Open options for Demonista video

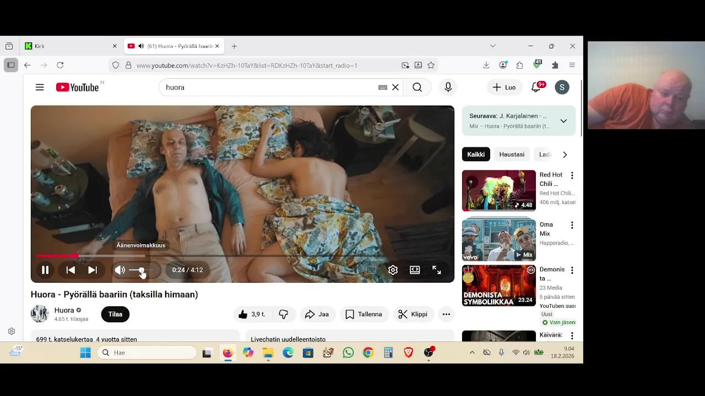(x=572, y=270)
